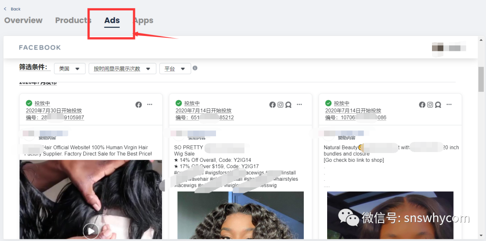Screen dimensions: 486x241
Task: Go back using the Back link
Action: tap(12, 9)
